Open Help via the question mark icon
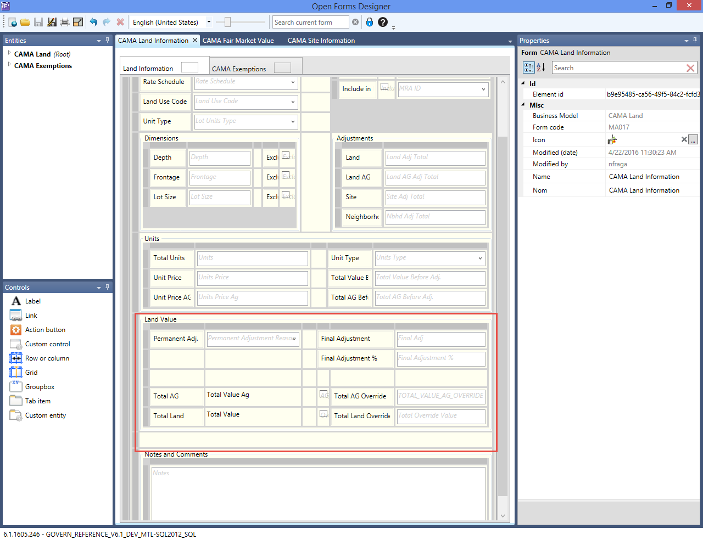 (383, 22)
